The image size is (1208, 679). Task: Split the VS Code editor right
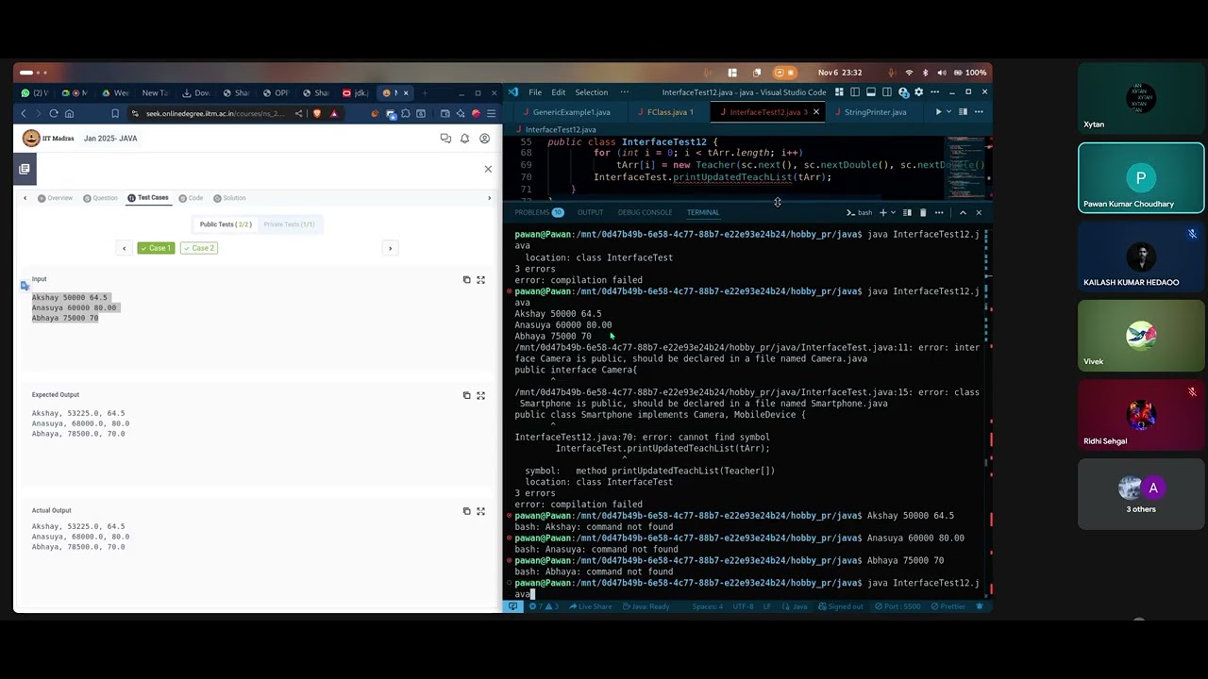click(x=963, y=112)
